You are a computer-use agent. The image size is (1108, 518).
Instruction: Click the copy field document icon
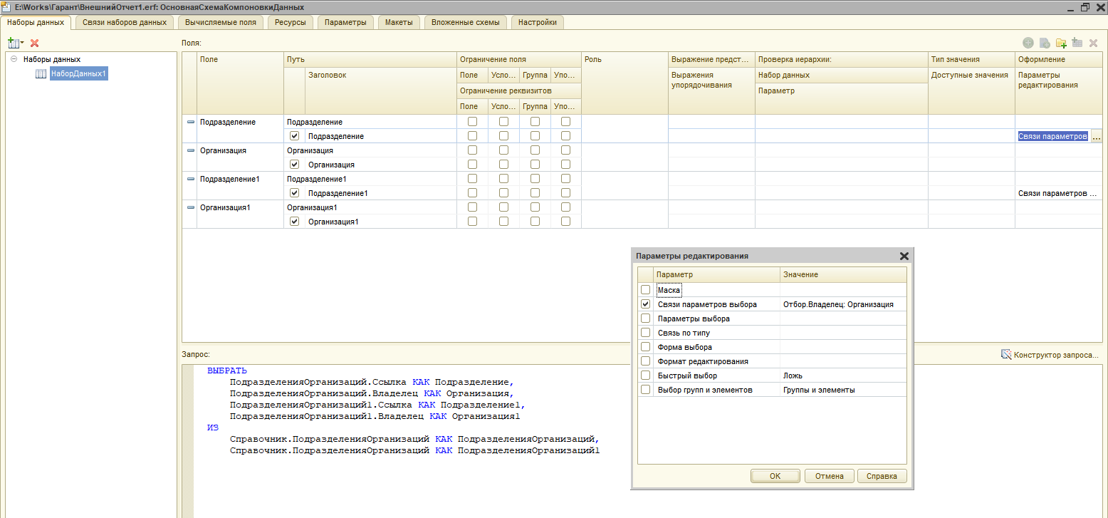coord(1045,43)
